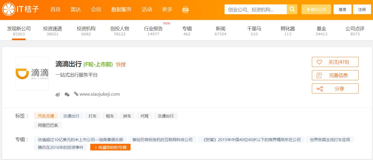Open the APP download icon

(185, 10)
